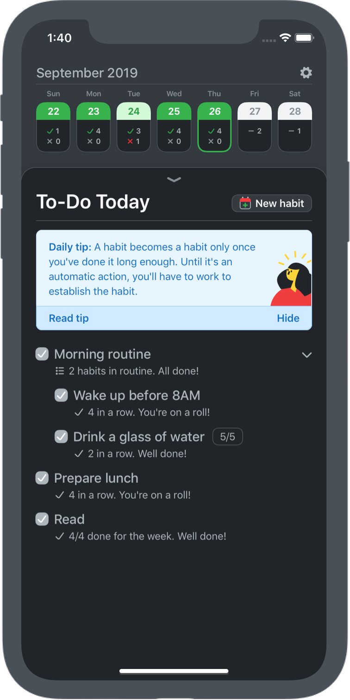Uncheck the Read habit checkbox

pos(41,519)
